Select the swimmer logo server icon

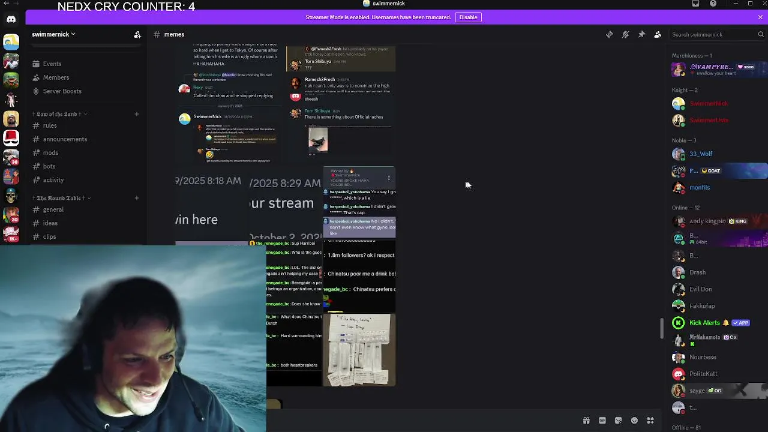click(11, 42)
